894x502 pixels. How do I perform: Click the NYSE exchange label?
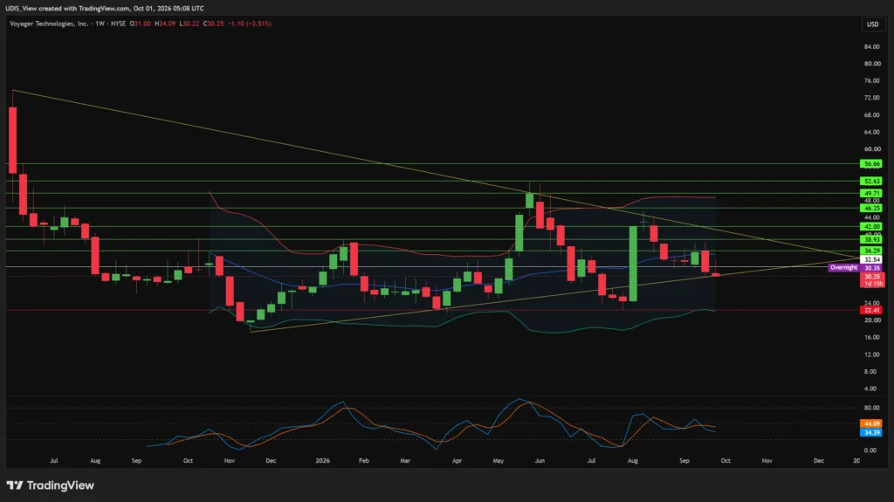[118, 24]
